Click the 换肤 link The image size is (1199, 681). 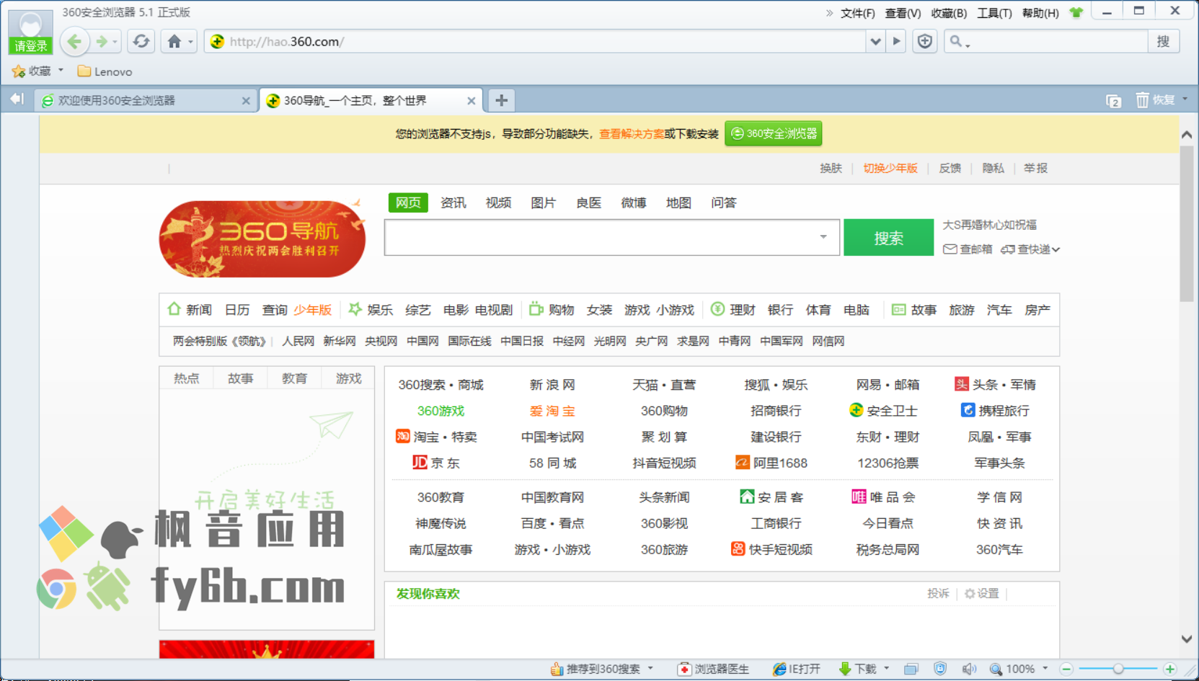[831, 168]
